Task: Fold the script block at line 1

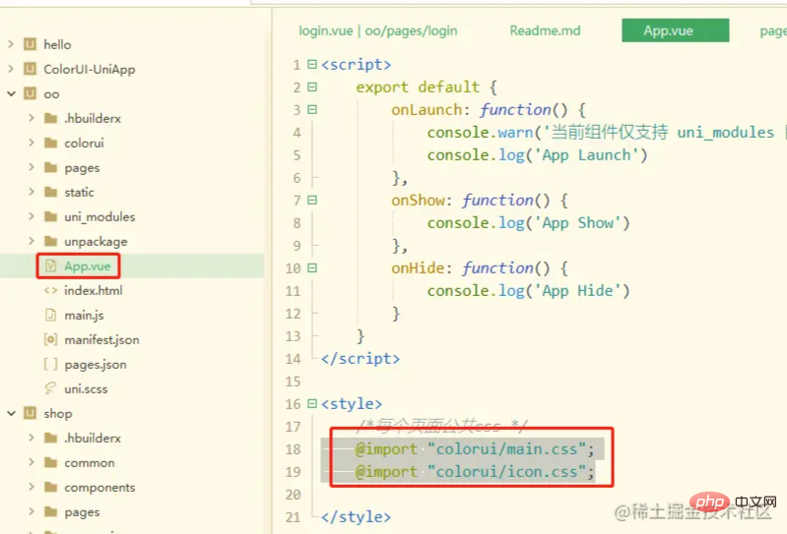Action: coord(312,64)
